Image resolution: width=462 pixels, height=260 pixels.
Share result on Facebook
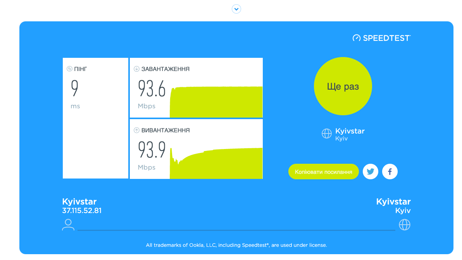coord(390,172)
